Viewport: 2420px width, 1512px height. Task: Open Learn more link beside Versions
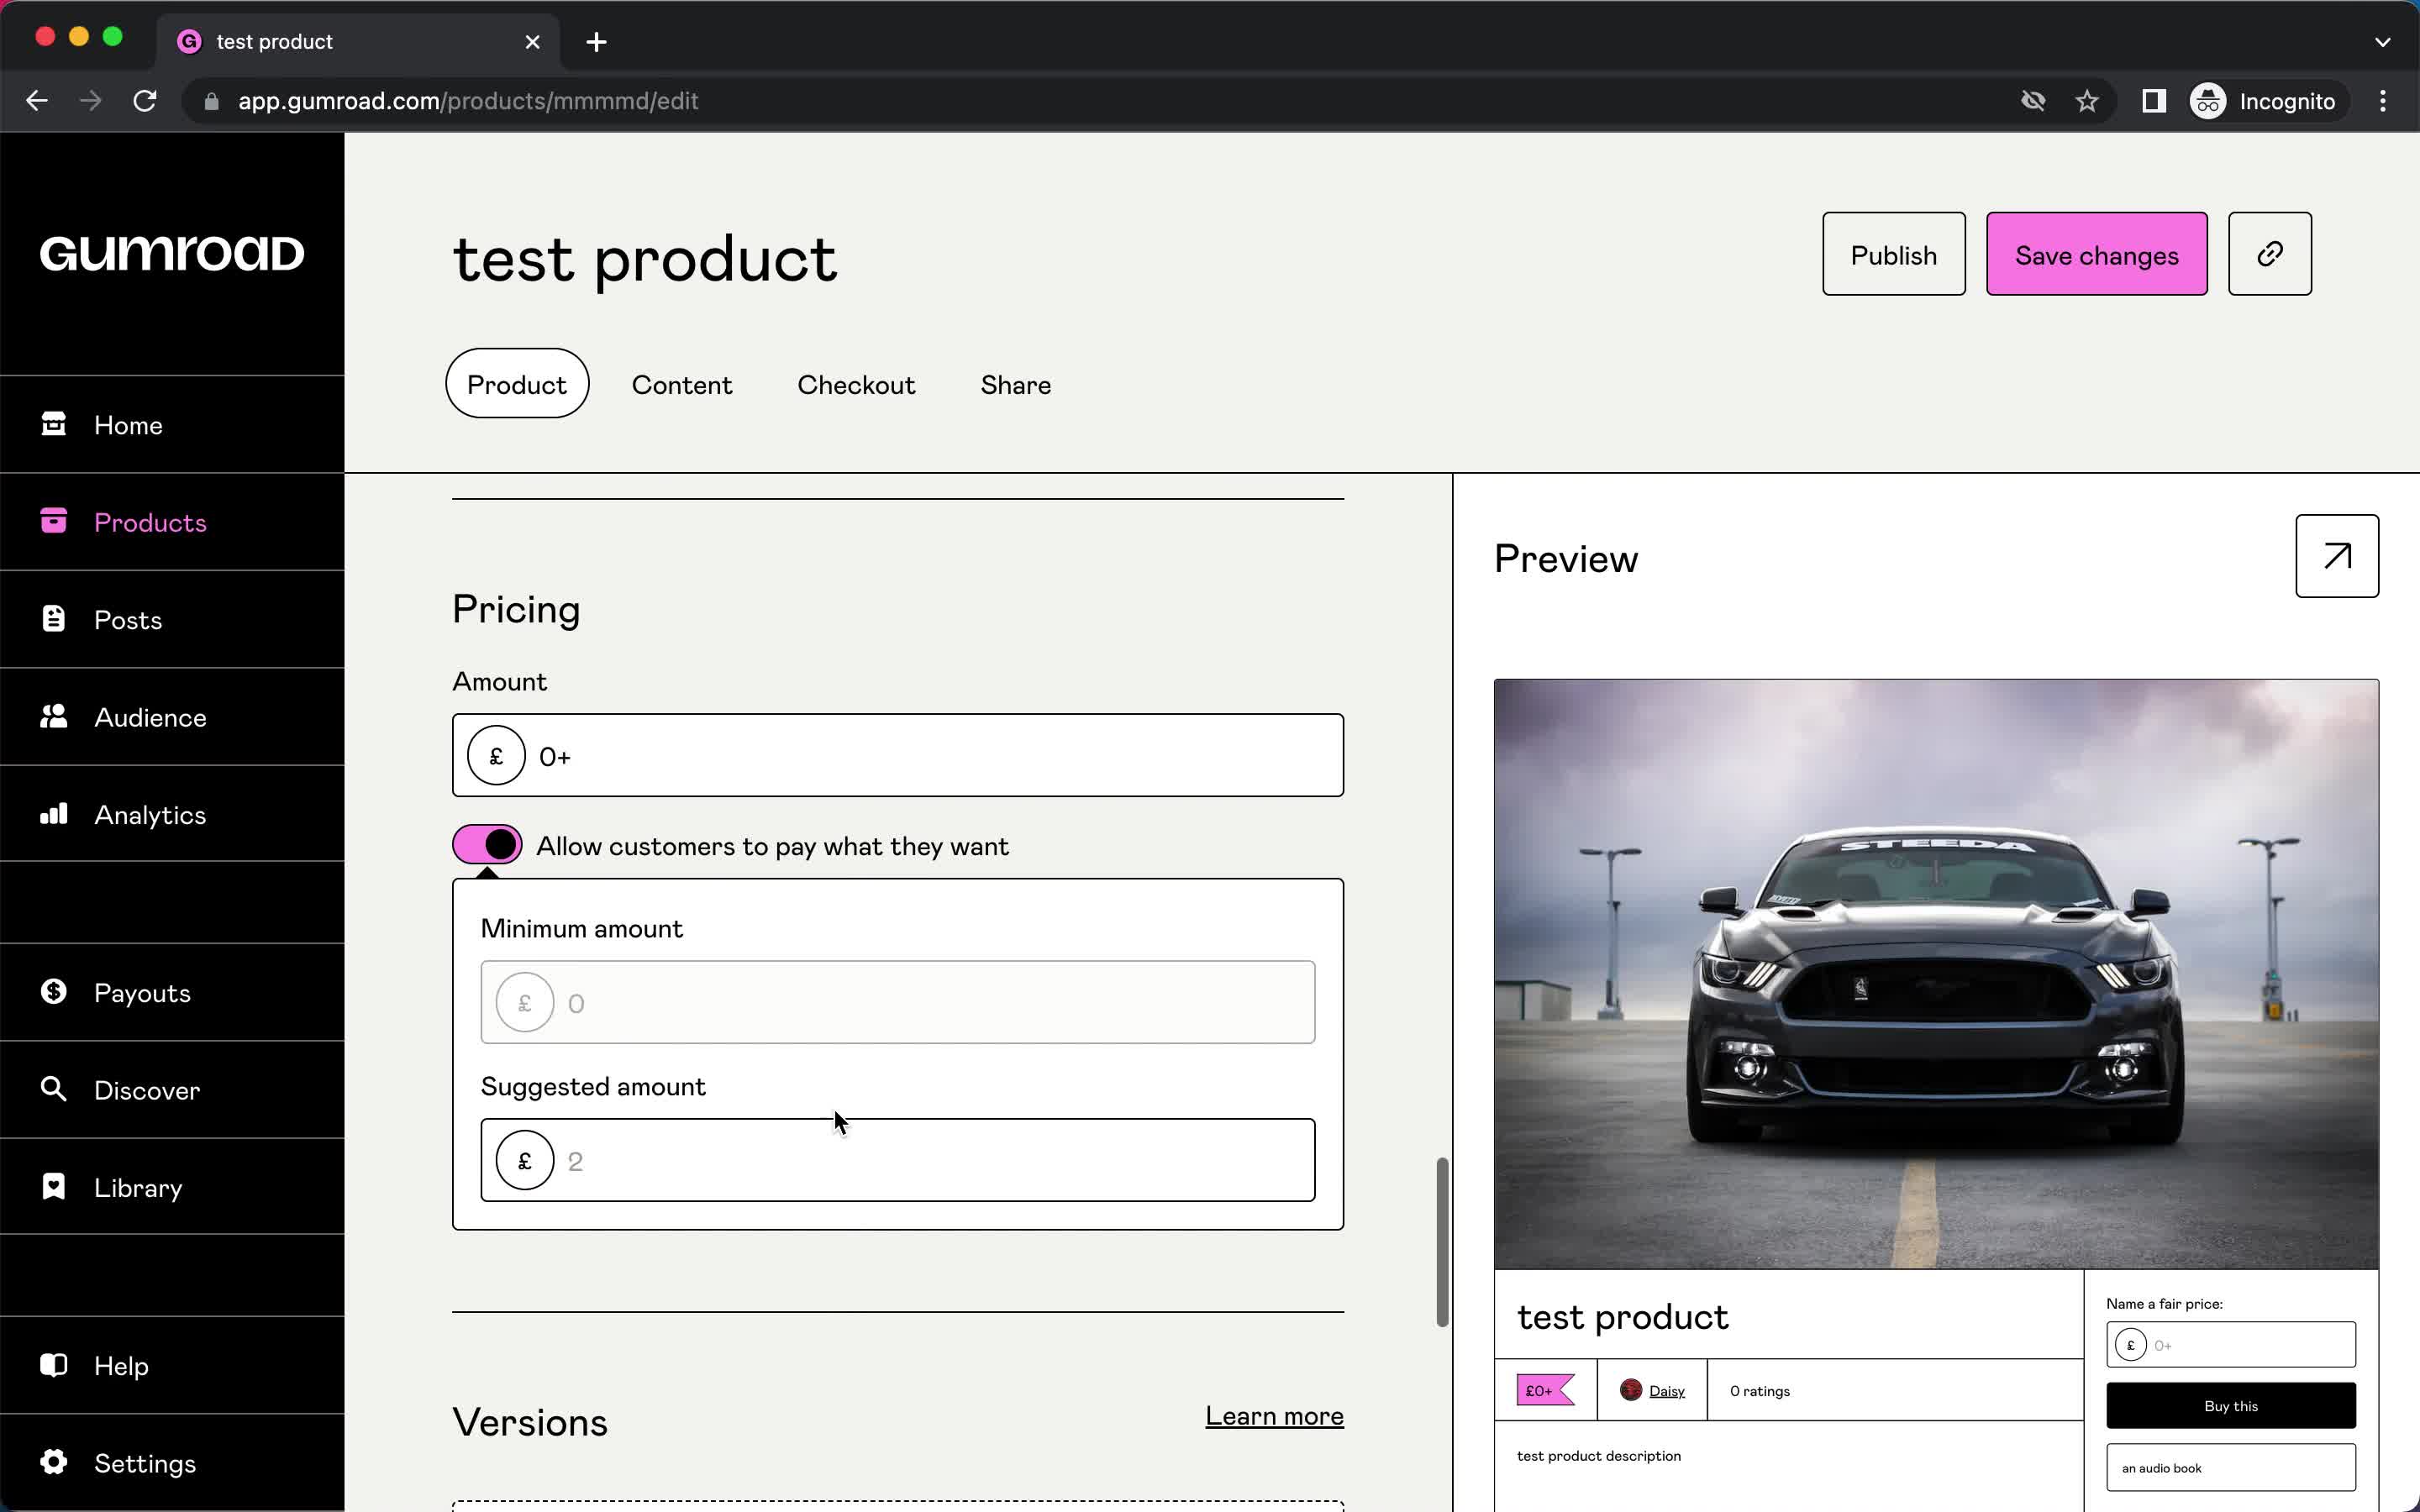tap(1274, 1416)
